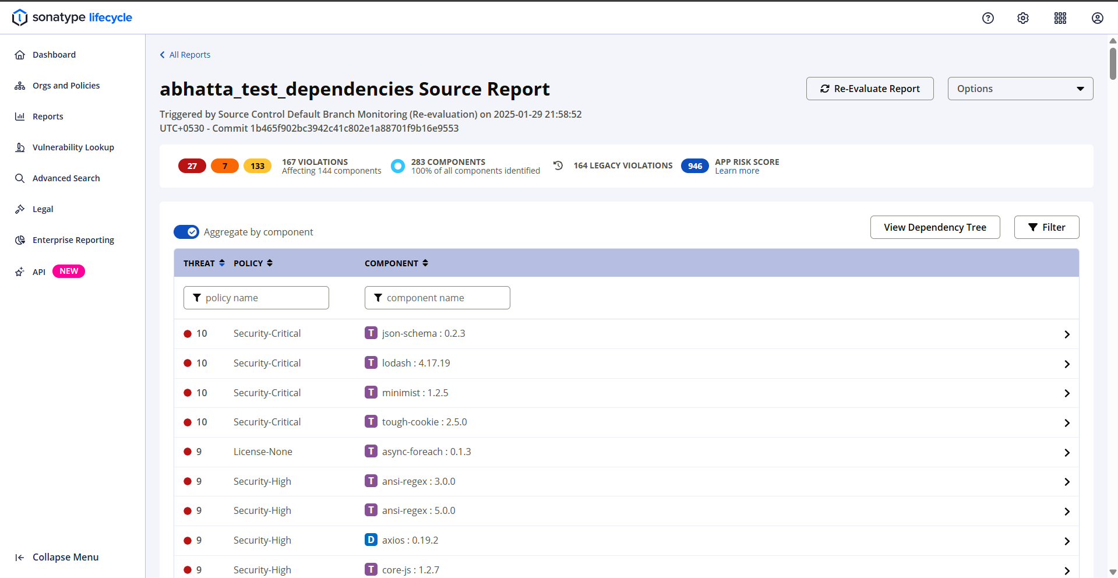Open Advanced Search menu item
Image resolution: width=1118 pixels, height=578 pixels.
(x=66, y=178)
